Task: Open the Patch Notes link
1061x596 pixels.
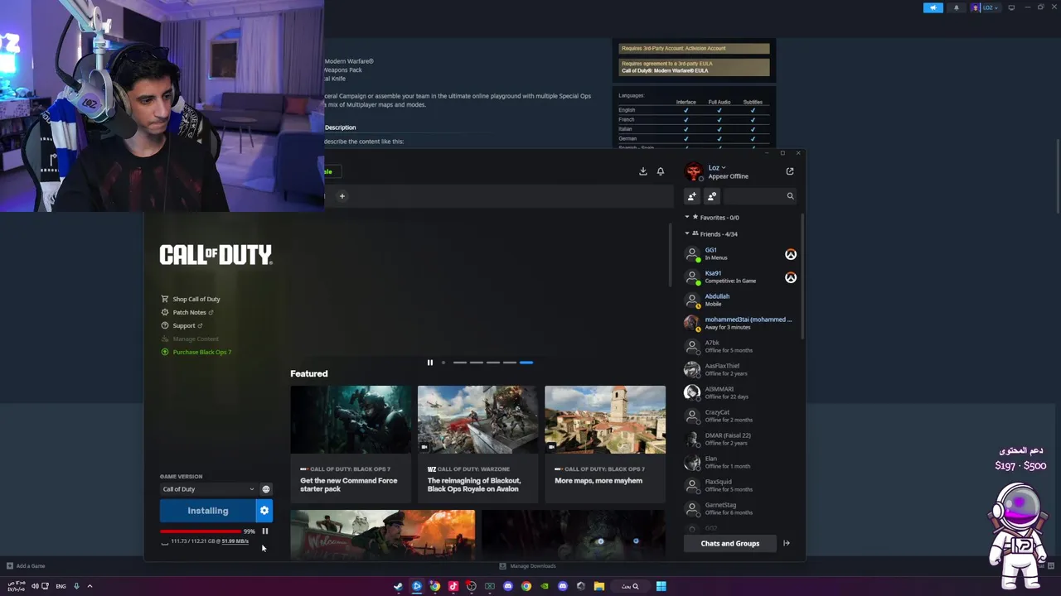Action: coord(190,312)
